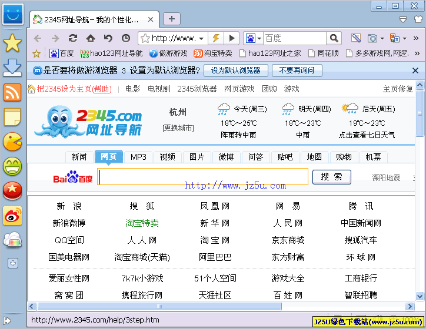Click the lightning speed mode icon
The image size is (426, 329).
click(x=216, y=38)
